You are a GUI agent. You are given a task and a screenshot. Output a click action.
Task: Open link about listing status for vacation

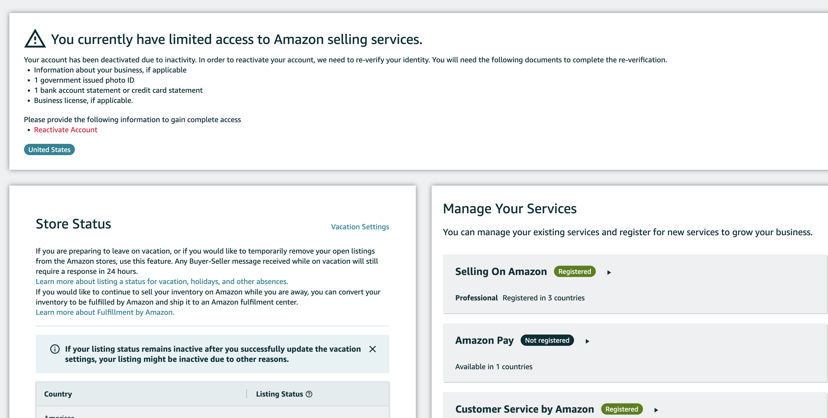[162, 281]
